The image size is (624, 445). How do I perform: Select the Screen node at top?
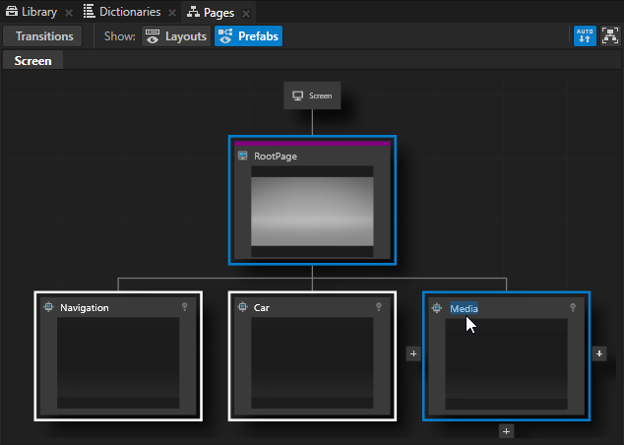point(312,95)
